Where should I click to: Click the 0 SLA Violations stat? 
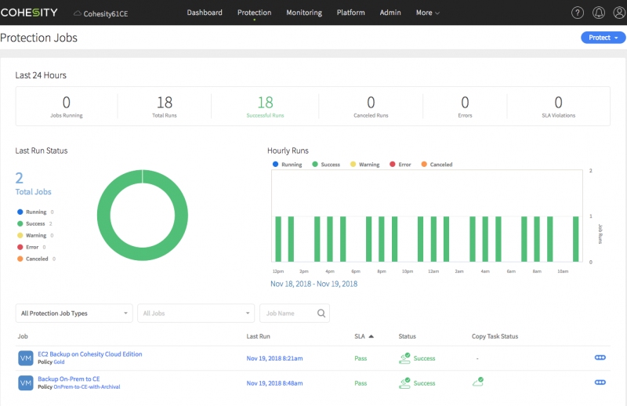point(558,107)
